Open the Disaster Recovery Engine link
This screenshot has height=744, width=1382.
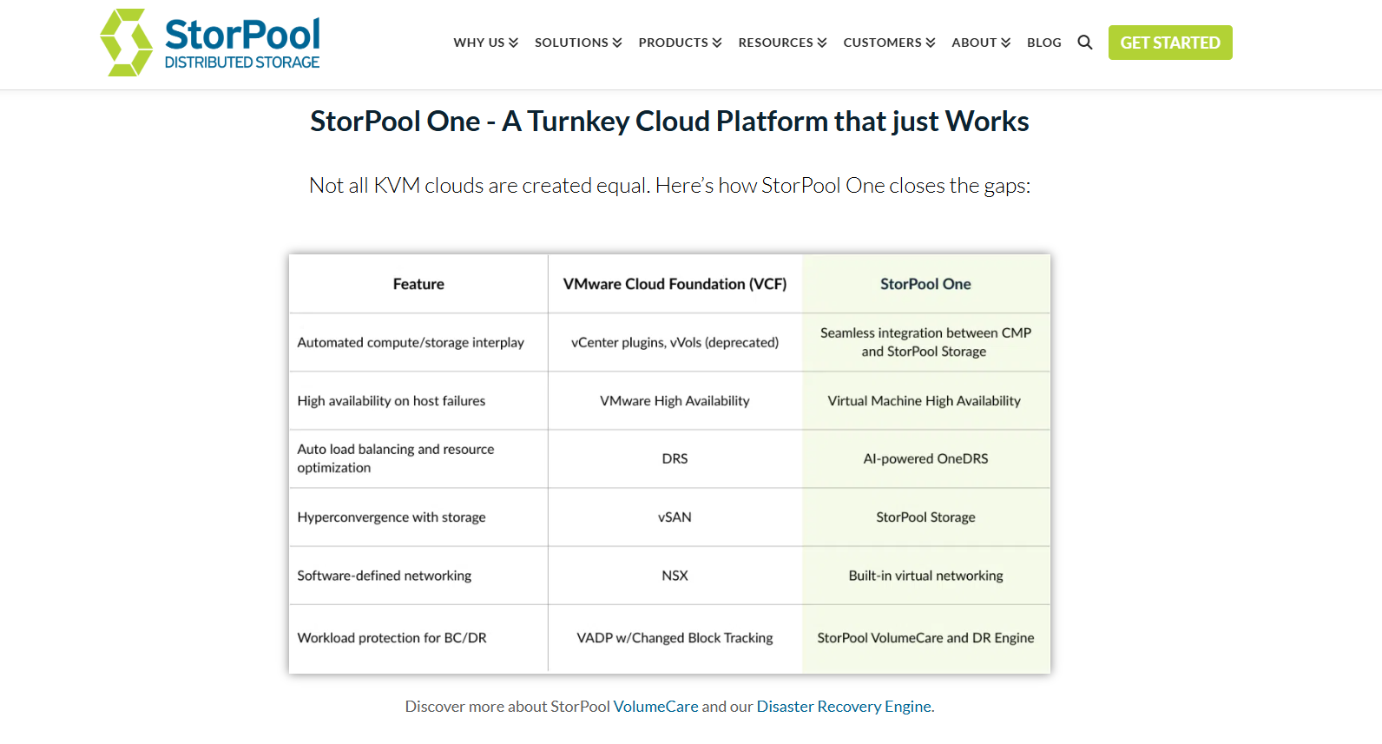tap(844, 707)
